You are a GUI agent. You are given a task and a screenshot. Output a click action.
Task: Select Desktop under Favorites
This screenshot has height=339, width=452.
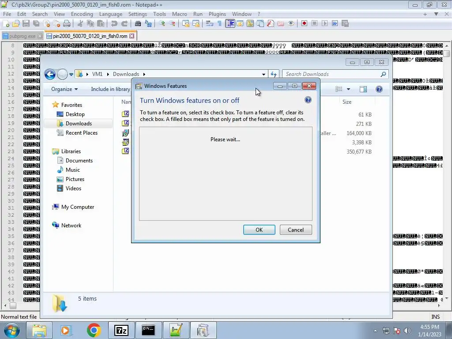(x=75, y=114)
